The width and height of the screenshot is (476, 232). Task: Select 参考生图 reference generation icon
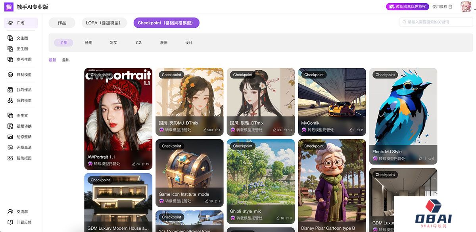pyautogui.click(x=10, y=59)
